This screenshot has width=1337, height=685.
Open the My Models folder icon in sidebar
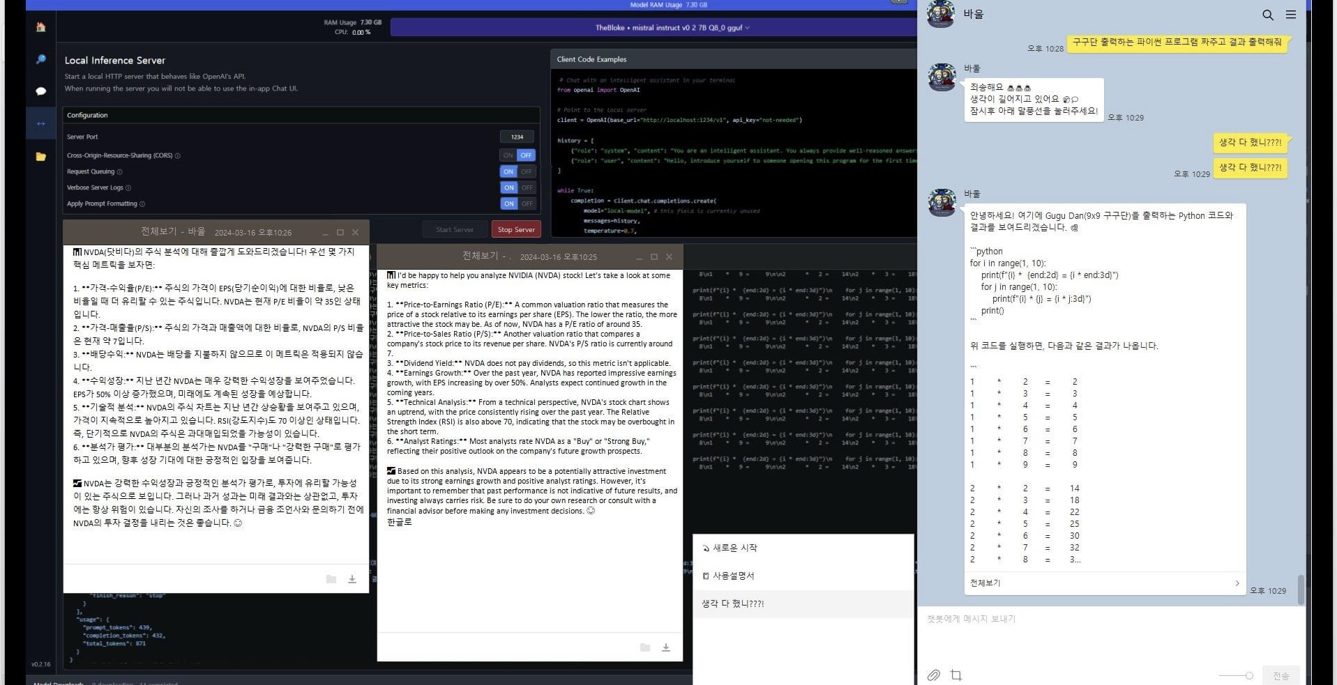pyautogui.click(x=40, y=157)
